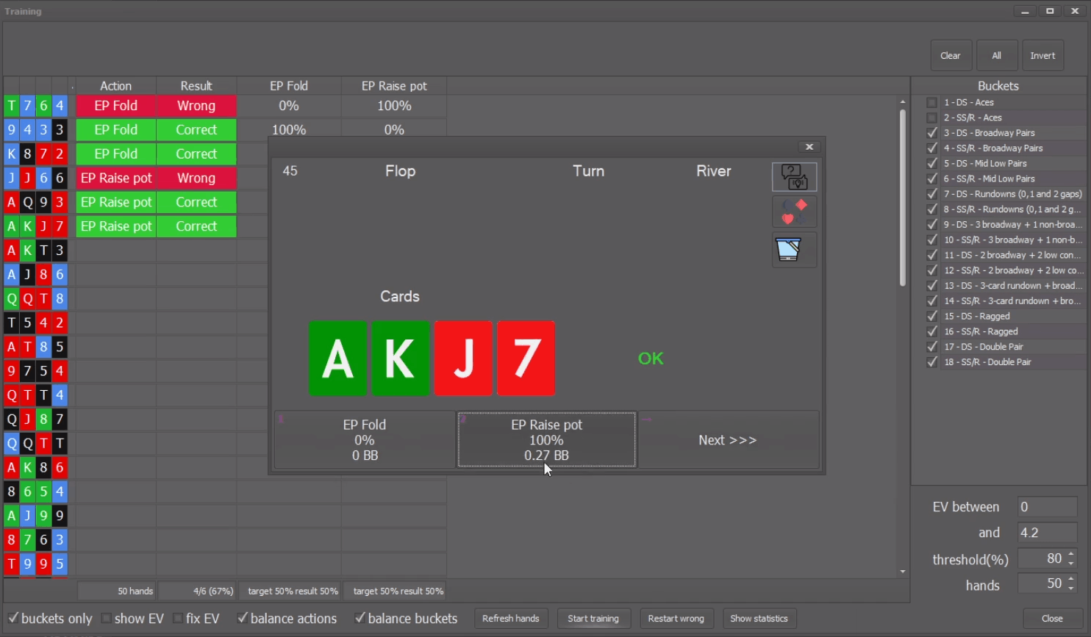
Task: Uncheck bucket 15 - DS - Ragged
Action: [x=932, y=316]
